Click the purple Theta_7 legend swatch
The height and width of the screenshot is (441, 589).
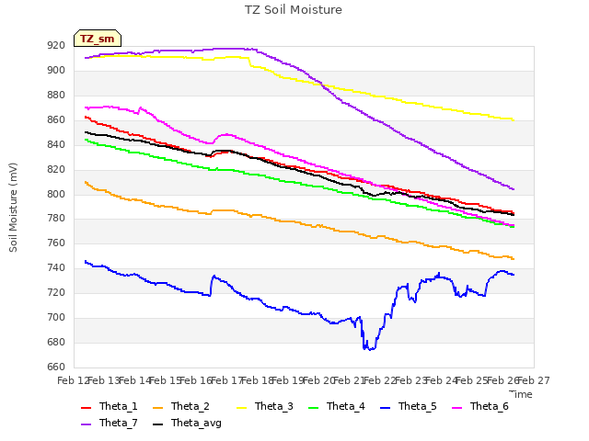[86, 424]
